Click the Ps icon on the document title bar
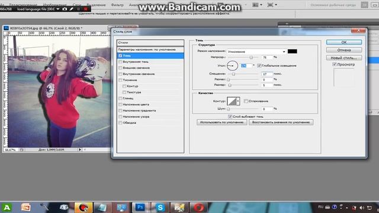 click(x=7, y=28)
